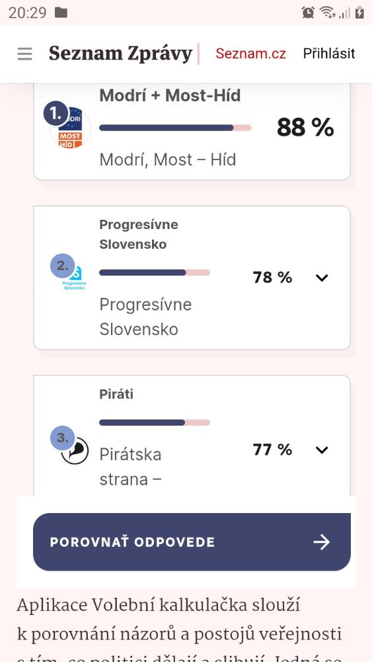Tap the arrow icon on Porovnať odpovede
Image resolution: width=372 pixels, height=662 pixels.
321,542
